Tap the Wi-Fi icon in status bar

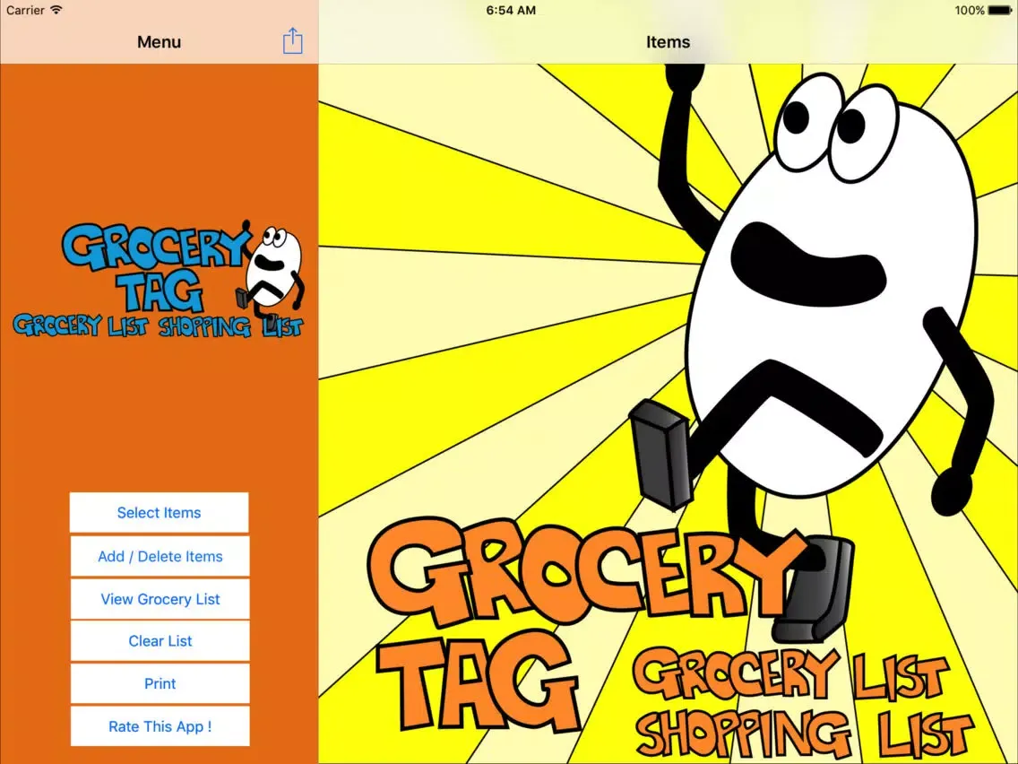[56, 10]
